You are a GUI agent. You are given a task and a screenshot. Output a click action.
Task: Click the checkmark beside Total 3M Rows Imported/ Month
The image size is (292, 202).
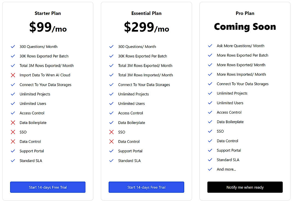[x=111, y=75]
